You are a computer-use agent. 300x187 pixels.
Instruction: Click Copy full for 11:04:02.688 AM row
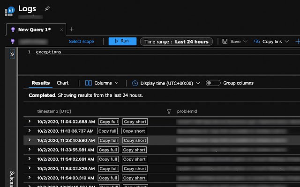click(109, 122)
